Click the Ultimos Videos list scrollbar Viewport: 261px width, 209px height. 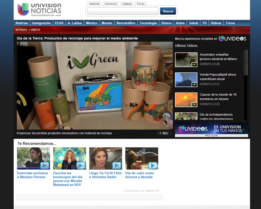pos(246,63)
